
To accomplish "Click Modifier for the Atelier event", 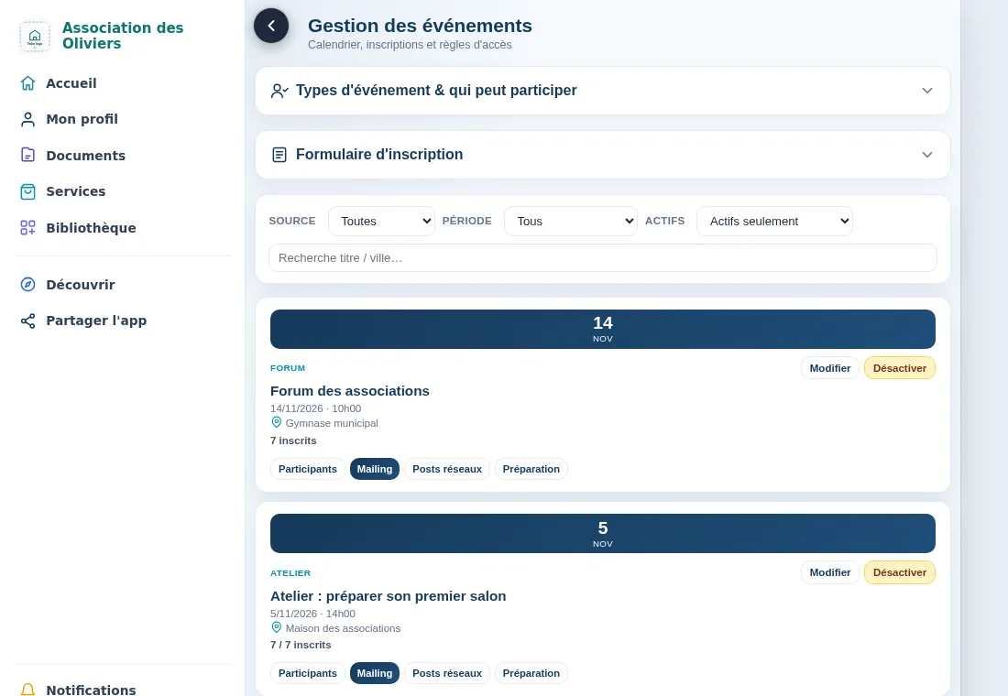I will coord(829,572).
